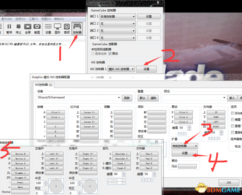Click the 红外线 右 'Cursor X+' mapping
The height and width of the screenshot is (195, 242).
coord(89,127)
